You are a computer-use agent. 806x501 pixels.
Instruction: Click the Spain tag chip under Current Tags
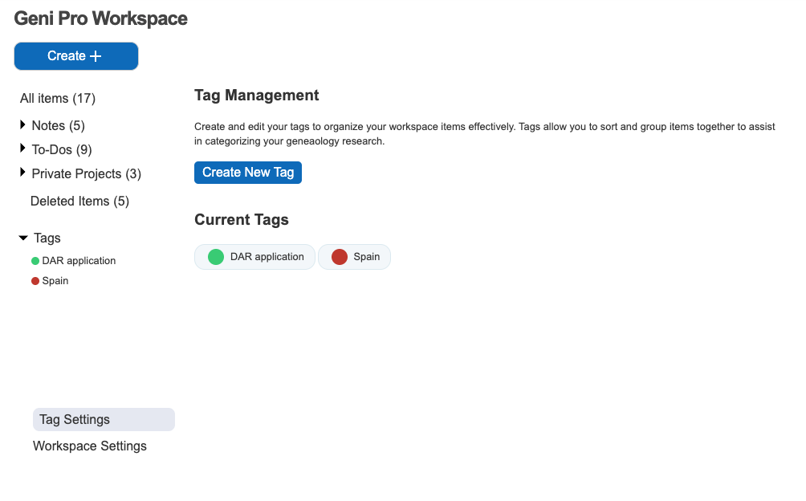pos(354,257)
